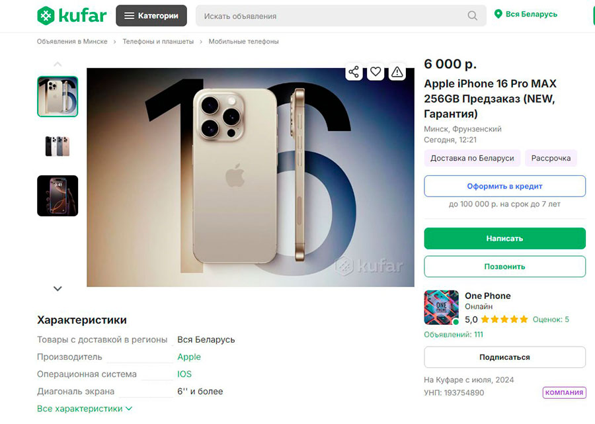
Task: Click the Написать button
Action: pyautogui.click(x=504, y=238)
